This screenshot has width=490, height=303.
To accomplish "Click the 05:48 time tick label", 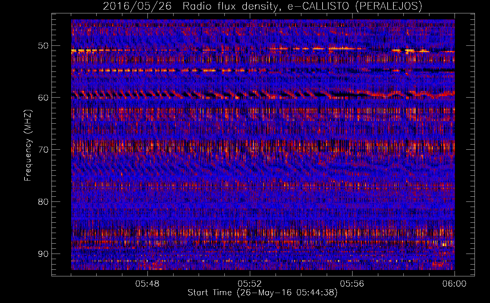I will pyautogui.click(x=148, y=284).
